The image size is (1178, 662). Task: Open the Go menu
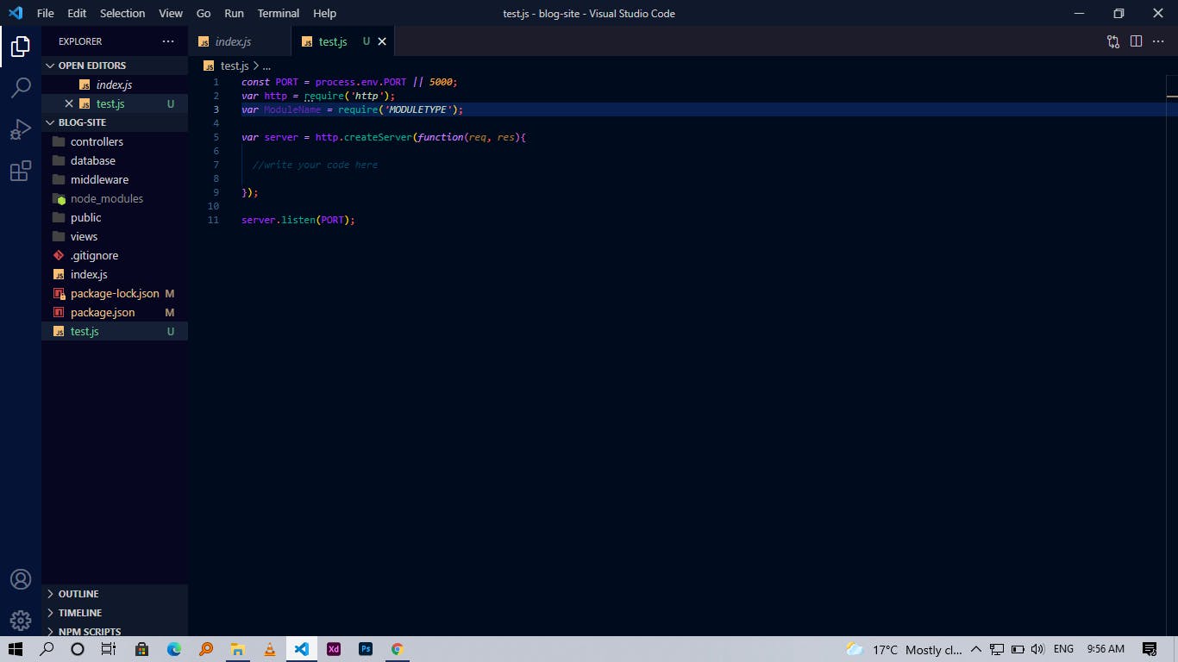(x=204, y=13)
